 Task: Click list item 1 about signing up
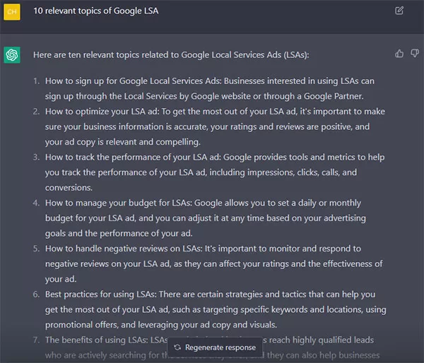tap(210, 88)
